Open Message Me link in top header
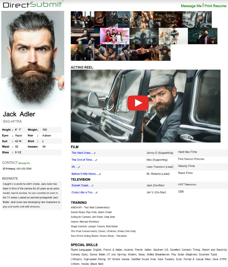Viewport: 228px width, 267px height. (x=191, y=6)
